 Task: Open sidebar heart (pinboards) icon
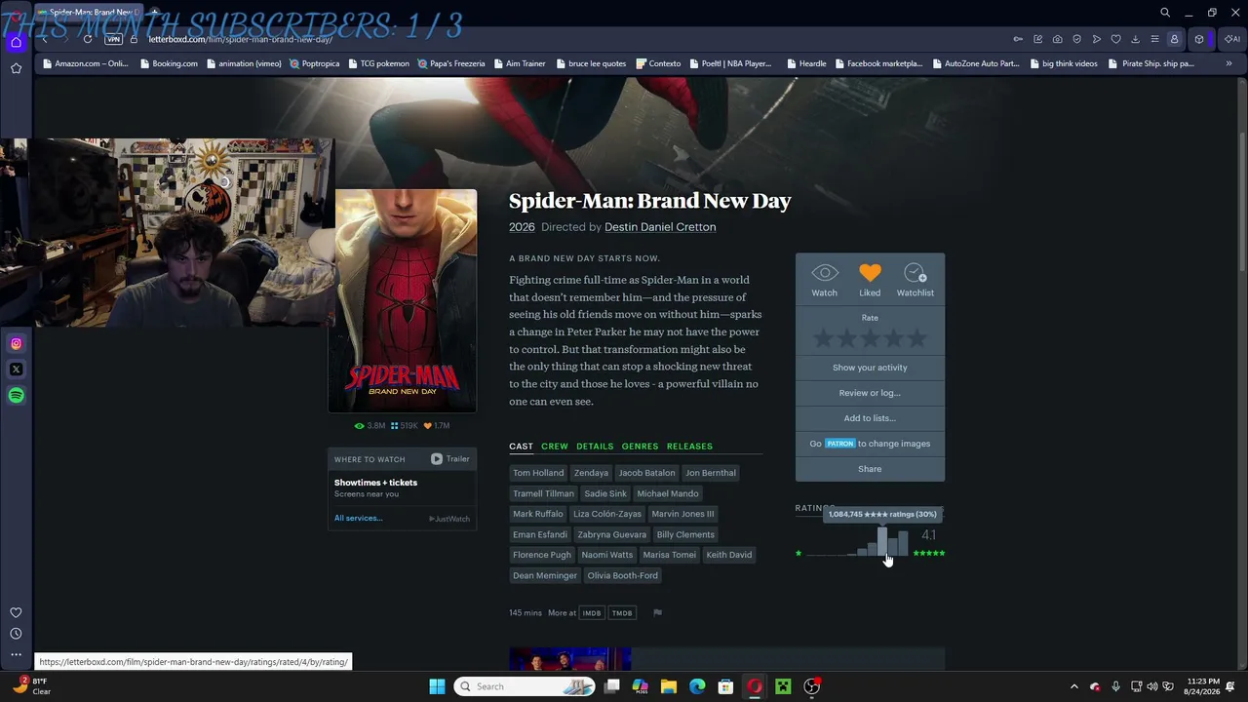click(x=16, y=612)
